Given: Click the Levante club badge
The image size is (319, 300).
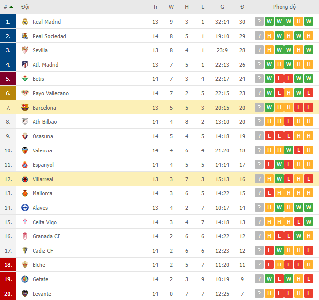Looking at the screenshot, I should click(25, 294).
